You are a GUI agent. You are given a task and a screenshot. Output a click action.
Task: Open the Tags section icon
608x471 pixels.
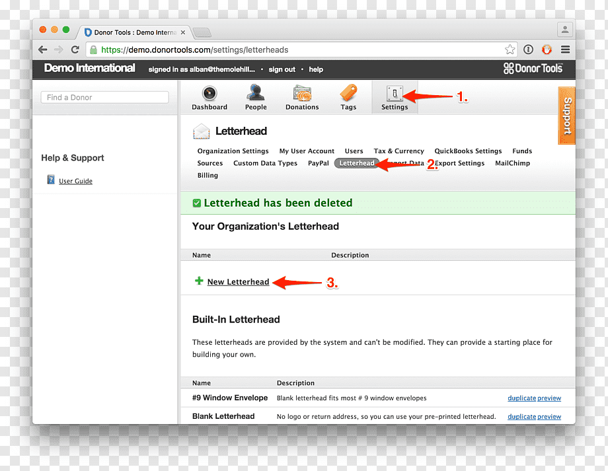click(x=348, y=93)
